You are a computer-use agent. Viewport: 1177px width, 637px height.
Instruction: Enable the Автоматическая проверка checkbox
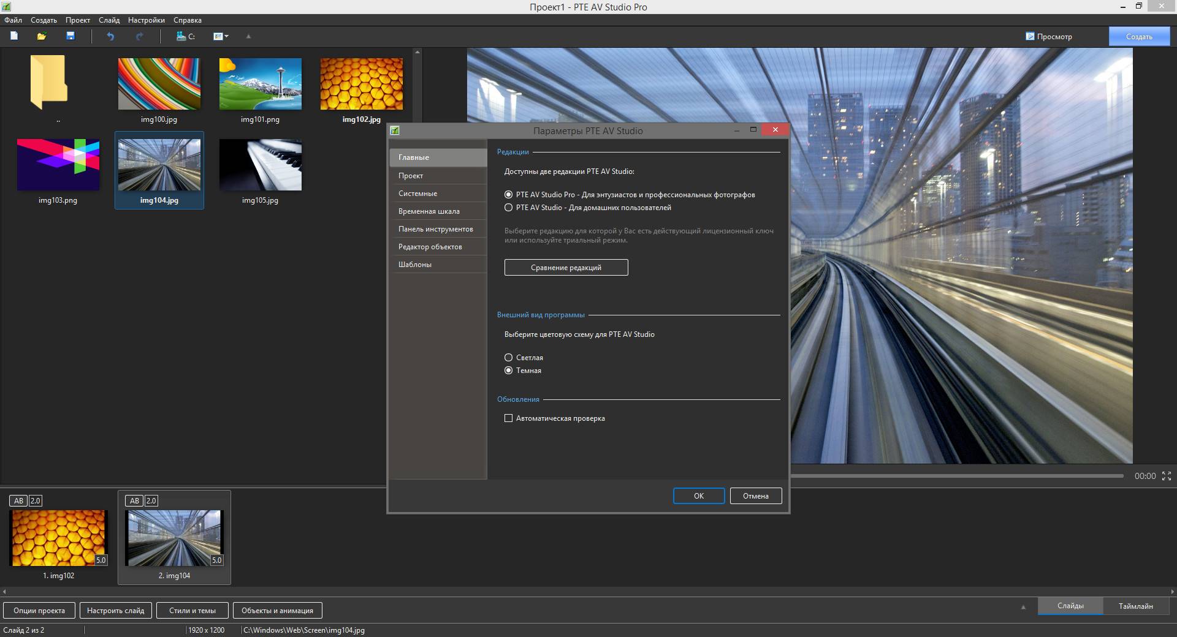pyautogui.click(x=508, y=418)
